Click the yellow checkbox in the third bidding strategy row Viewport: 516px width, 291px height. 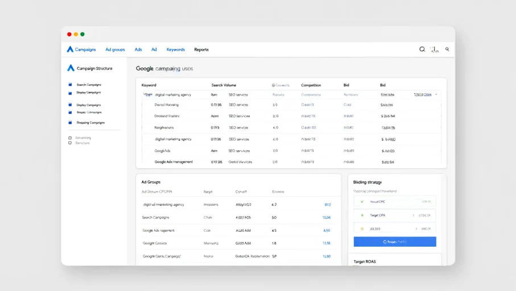(361, 228)
